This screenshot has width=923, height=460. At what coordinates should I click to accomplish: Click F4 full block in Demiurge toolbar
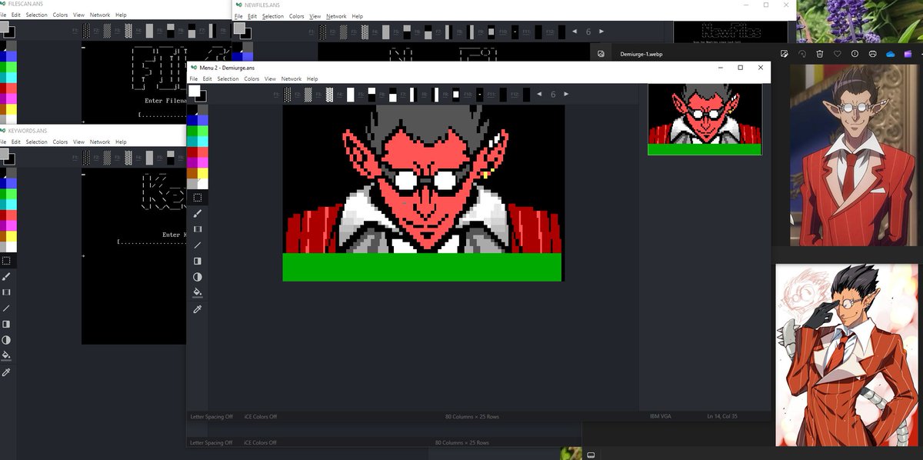point(350,95)
